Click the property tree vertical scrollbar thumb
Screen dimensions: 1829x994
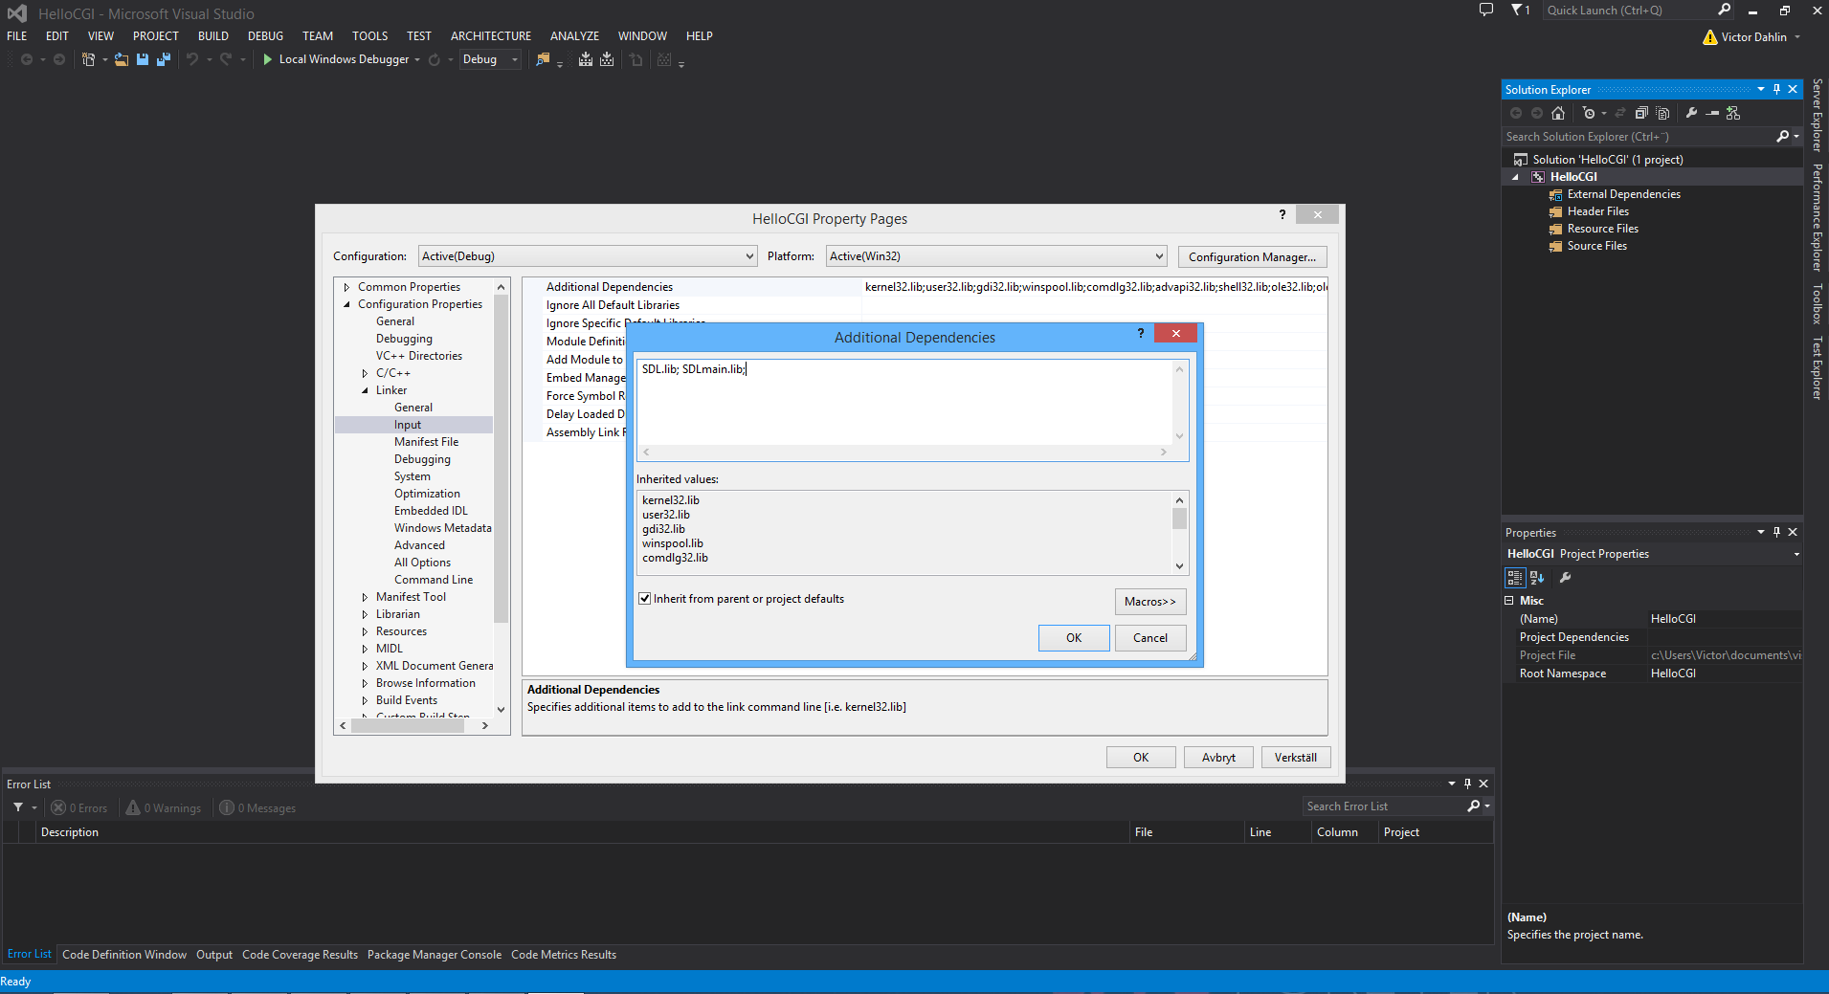pyautogui.click(x=501, y=458)
